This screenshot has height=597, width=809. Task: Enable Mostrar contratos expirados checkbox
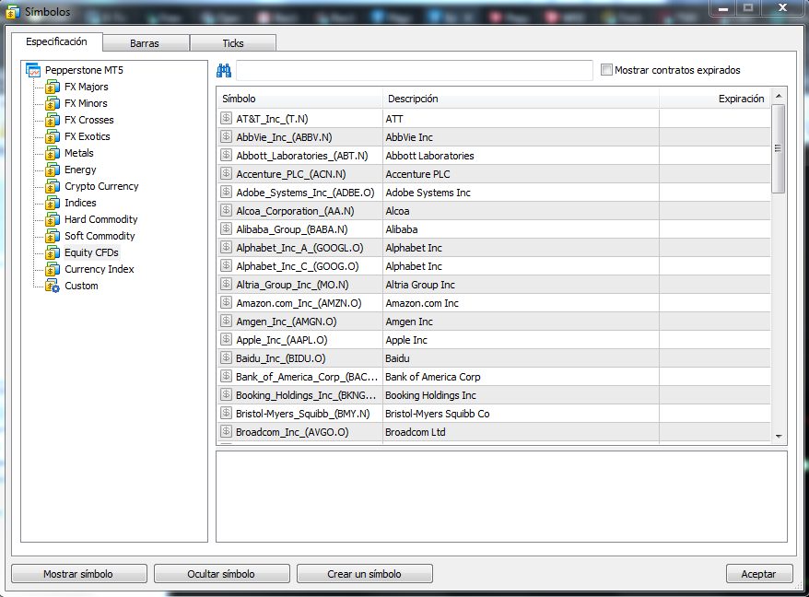606,70
